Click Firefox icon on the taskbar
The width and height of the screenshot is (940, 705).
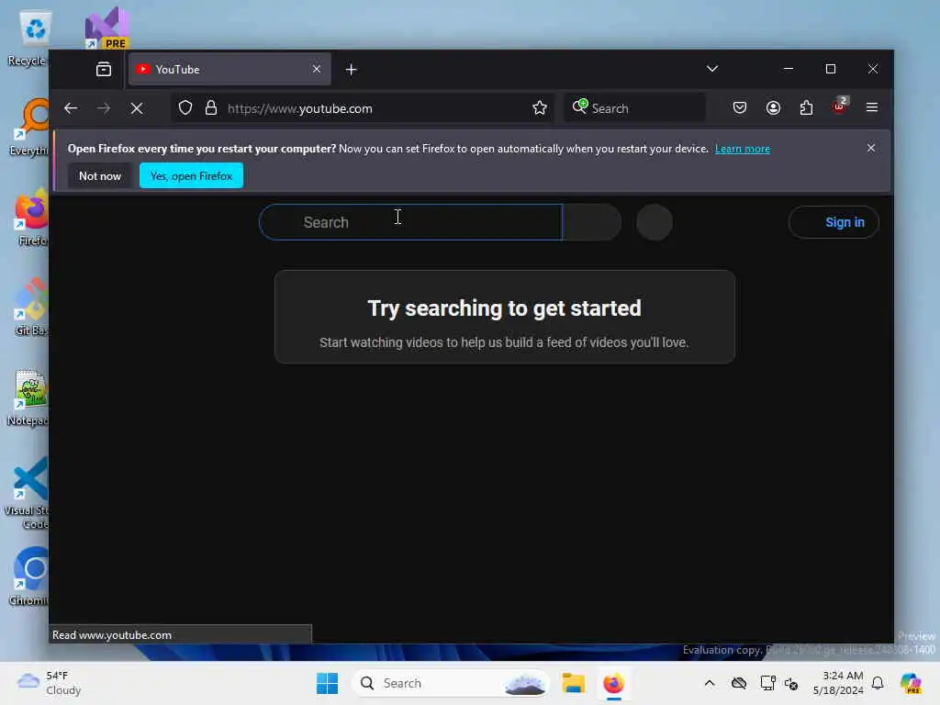pyautogui.click(x=613, y=683)
